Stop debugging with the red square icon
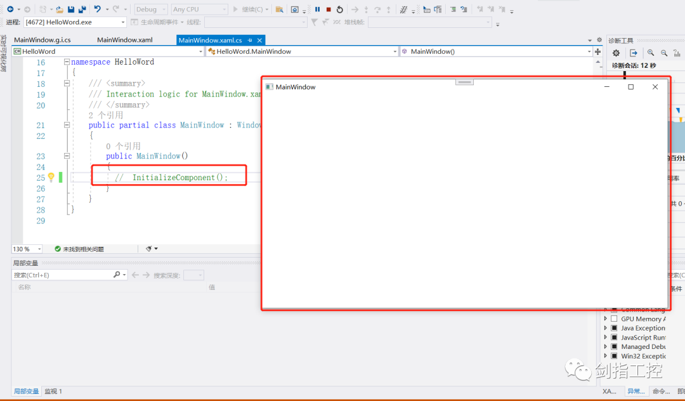685x401 pixels. 329,9
